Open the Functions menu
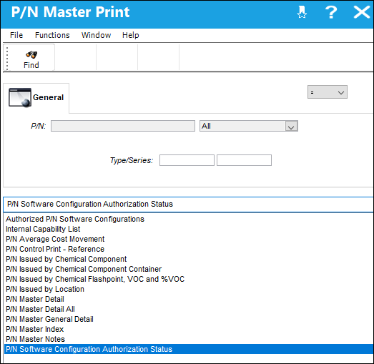 [x=52, y=35]
